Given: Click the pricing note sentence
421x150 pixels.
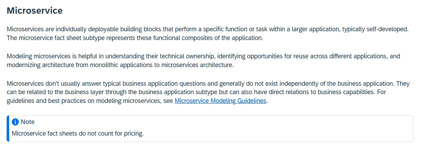Looking at the screenshot, I should click(78, 133).
